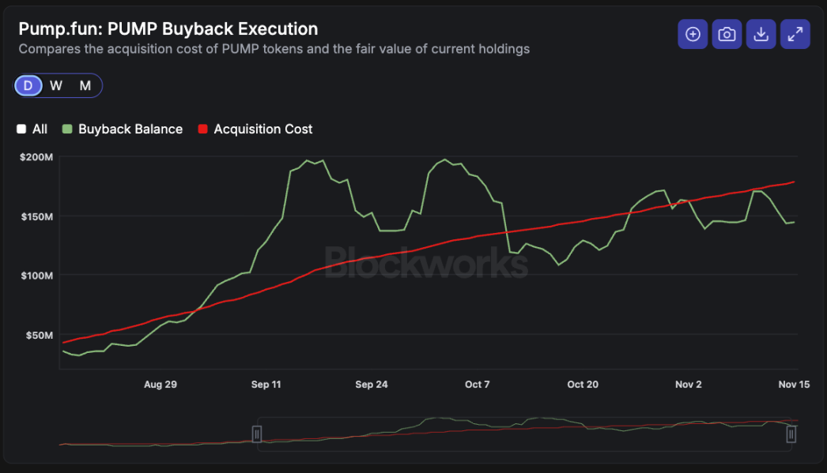Click the PUMP Buyback Execution title
The width and height of the screenshot is (827, 473).
point(168,29)
